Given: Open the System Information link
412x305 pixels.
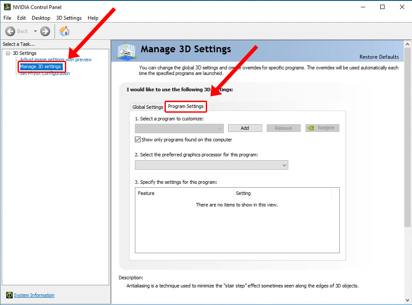Looking at the screenshot, I should (x=34, y=295).
